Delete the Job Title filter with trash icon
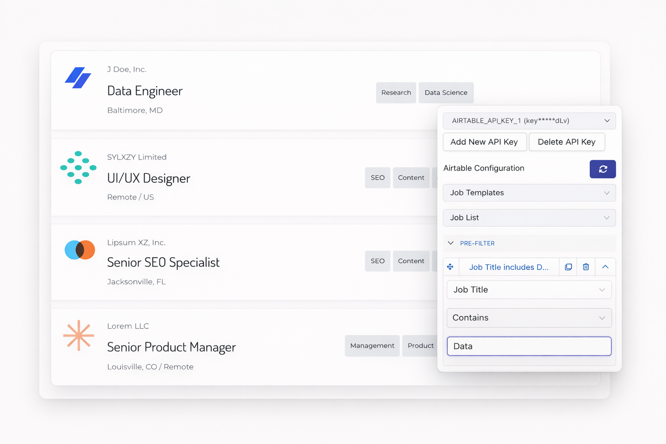This screenshot has width=666, height=444. 586,267
